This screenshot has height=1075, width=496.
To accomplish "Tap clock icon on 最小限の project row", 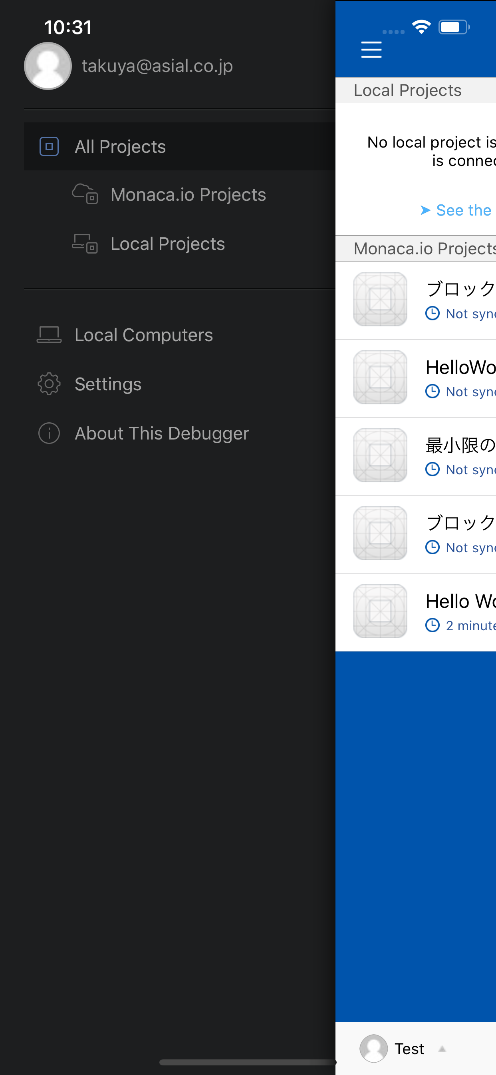I will pos(432,470).
